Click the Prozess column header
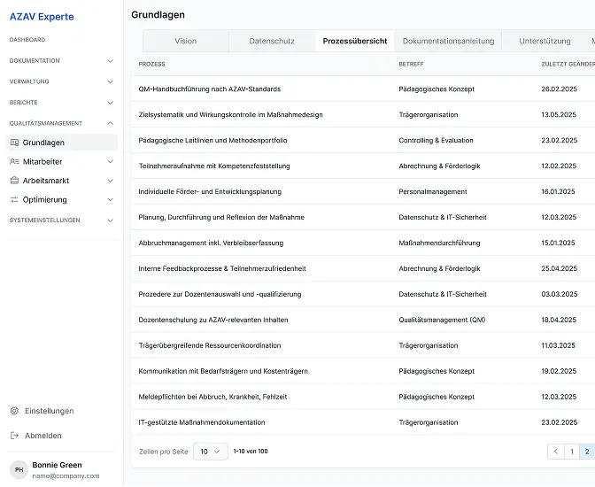This screenshot has height=487, width=595. [151, 64]
